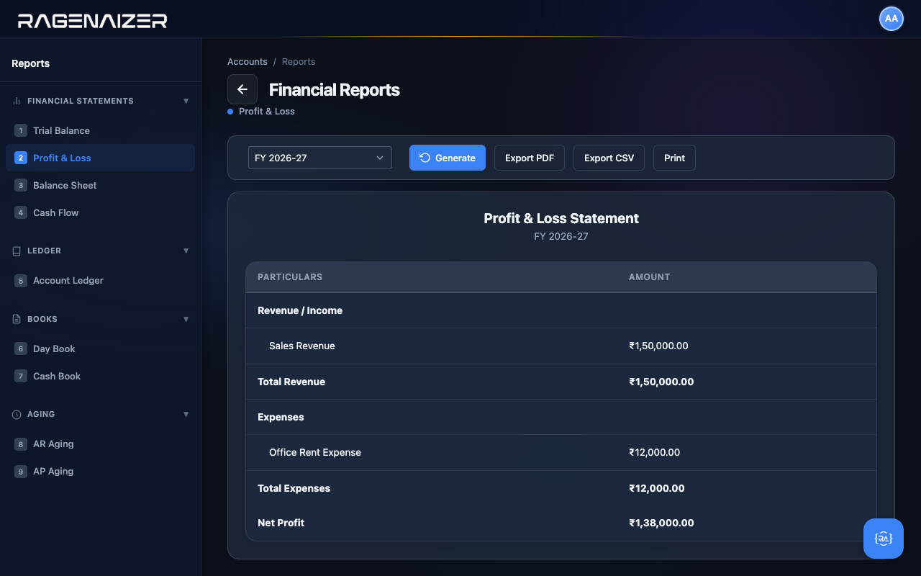
Task: Click the Sales Revenue row label
Action: (x=302, y=346)
